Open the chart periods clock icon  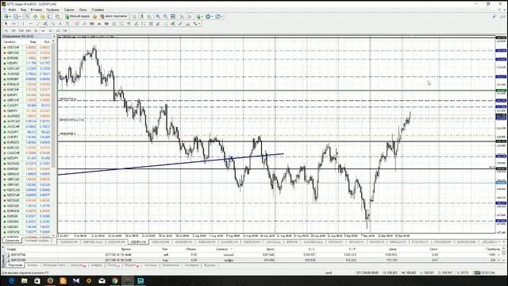tap(208, 16)
